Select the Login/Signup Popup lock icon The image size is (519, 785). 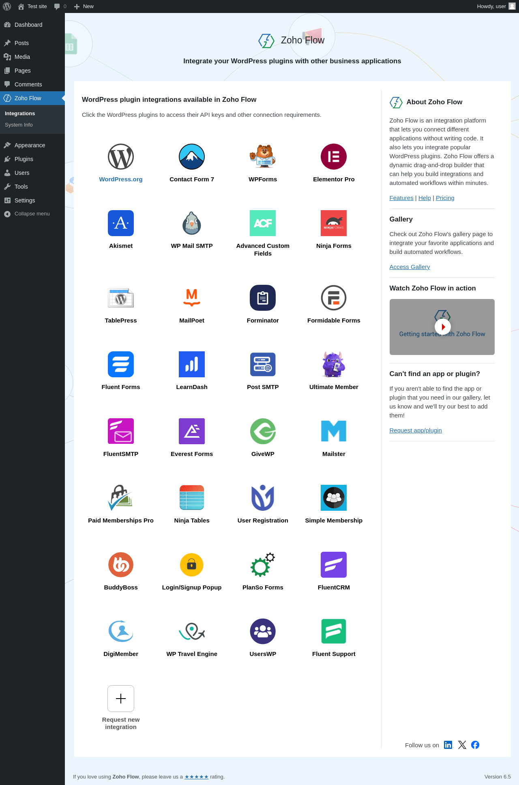pyautogui.click(x=192, y=565)
